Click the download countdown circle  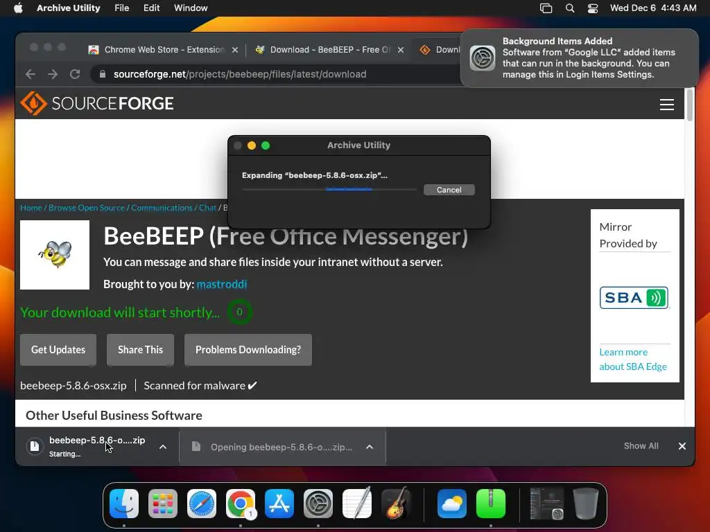click(239, 312)
